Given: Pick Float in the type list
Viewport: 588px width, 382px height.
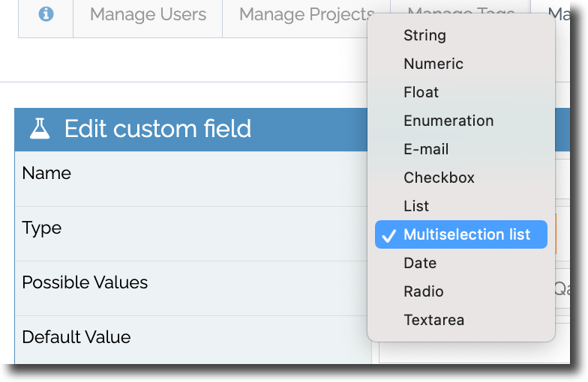Looking at the screenshot, I should tap(421, 92).
